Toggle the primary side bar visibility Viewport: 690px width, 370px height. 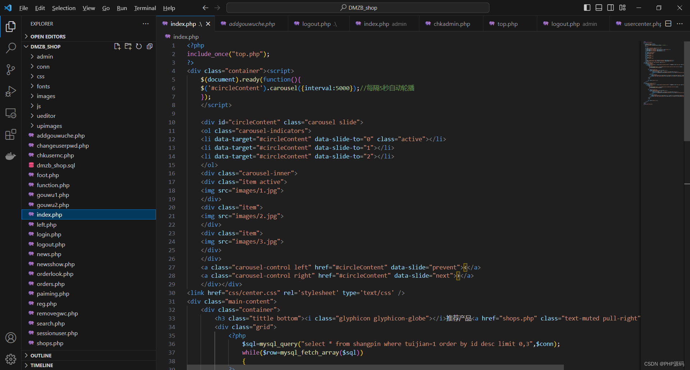[x=587, y=8]
